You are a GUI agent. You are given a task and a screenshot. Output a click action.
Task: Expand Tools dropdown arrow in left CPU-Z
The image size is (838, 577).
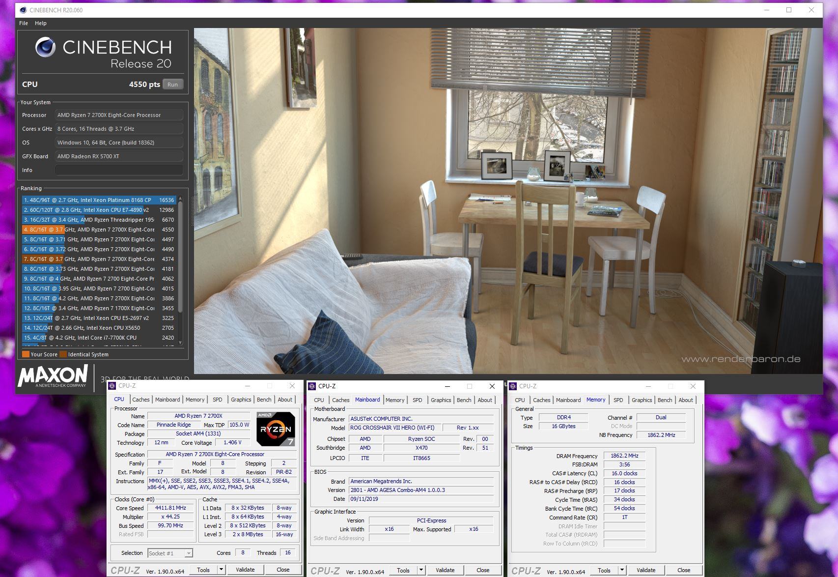click(222, 570)
